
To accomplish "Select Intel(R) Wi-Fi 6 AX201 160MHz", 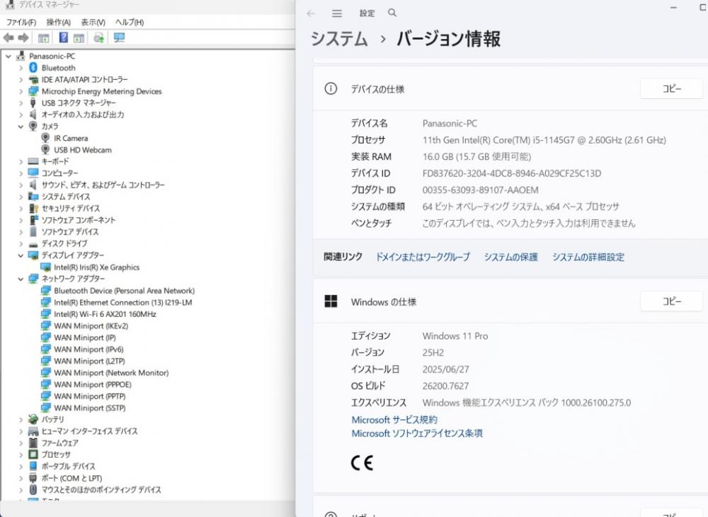I will (105, 314).
